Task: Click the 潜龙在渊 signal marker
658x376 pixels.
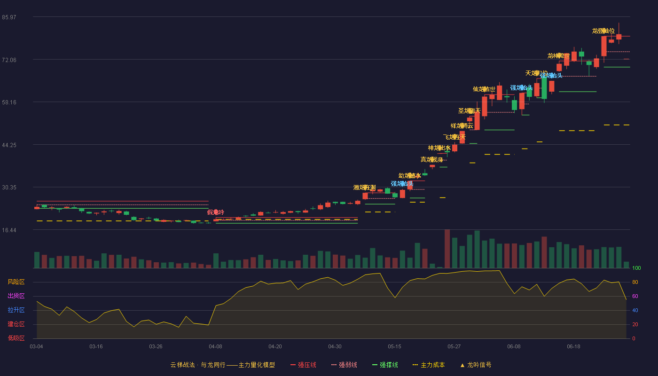Action: pyautogui.click(x=365, y=188)
